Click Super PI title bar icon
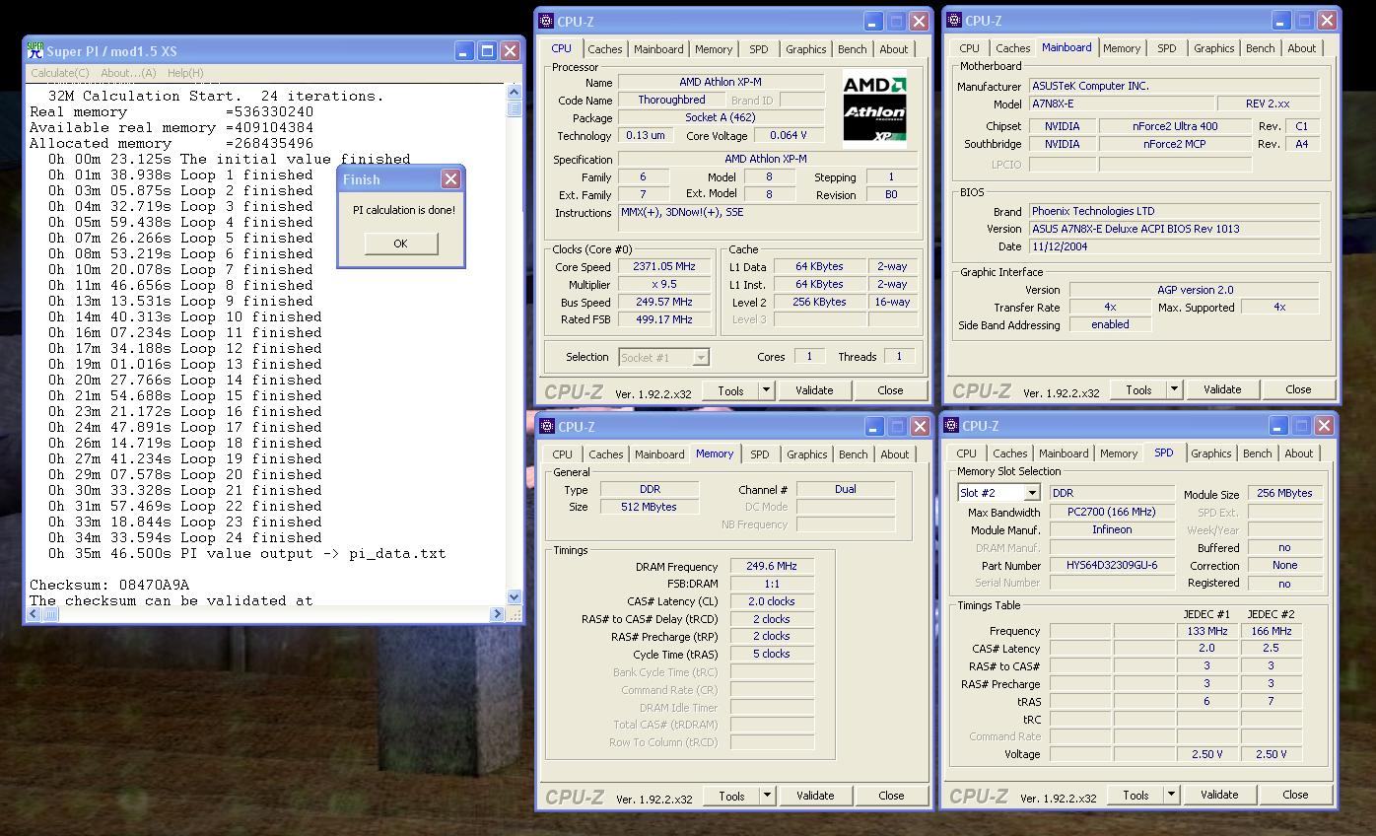 coord(35,49)
